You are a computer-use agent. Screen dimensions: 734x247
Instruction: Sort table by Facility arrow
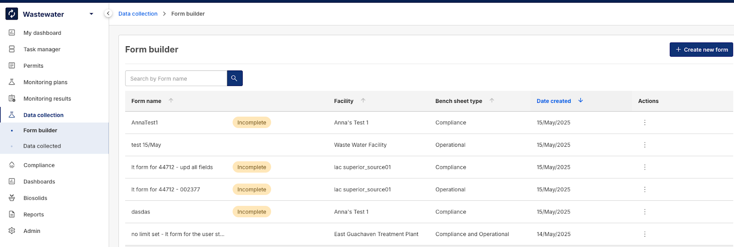tap(363, 101)
